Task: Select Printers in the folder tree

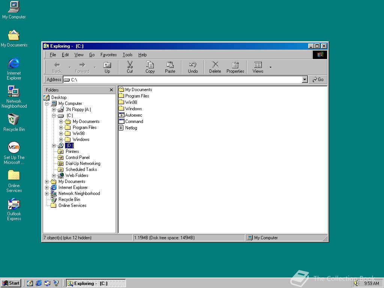Action: (x=72, y=151)
